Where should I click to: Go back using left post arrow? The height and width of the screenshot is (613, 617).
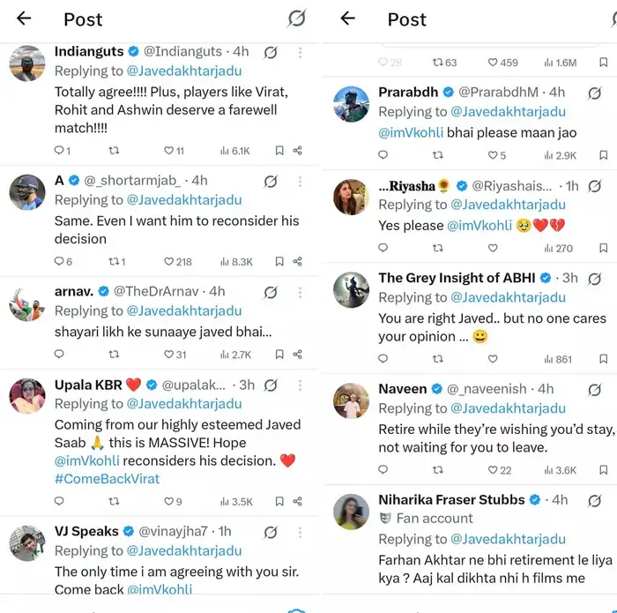click(24, 19)
